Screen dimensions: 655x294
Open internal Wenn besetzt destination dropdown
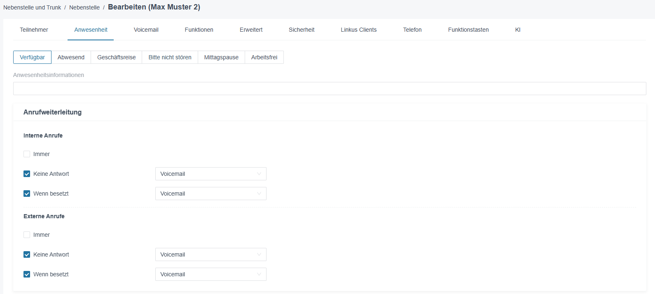[211, 194]
